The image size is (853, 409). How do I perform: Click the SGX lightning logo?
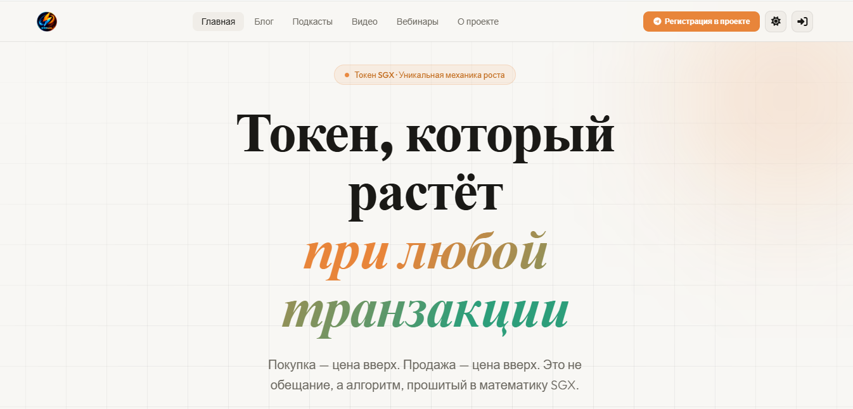47,22
